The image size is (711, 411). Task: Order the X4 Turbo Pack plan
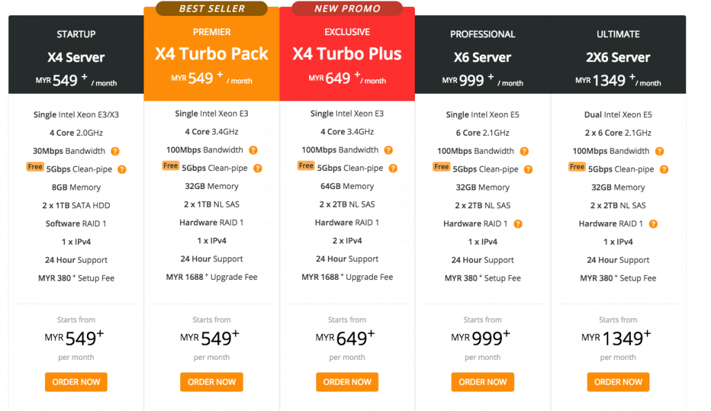[x=211, y=381]
